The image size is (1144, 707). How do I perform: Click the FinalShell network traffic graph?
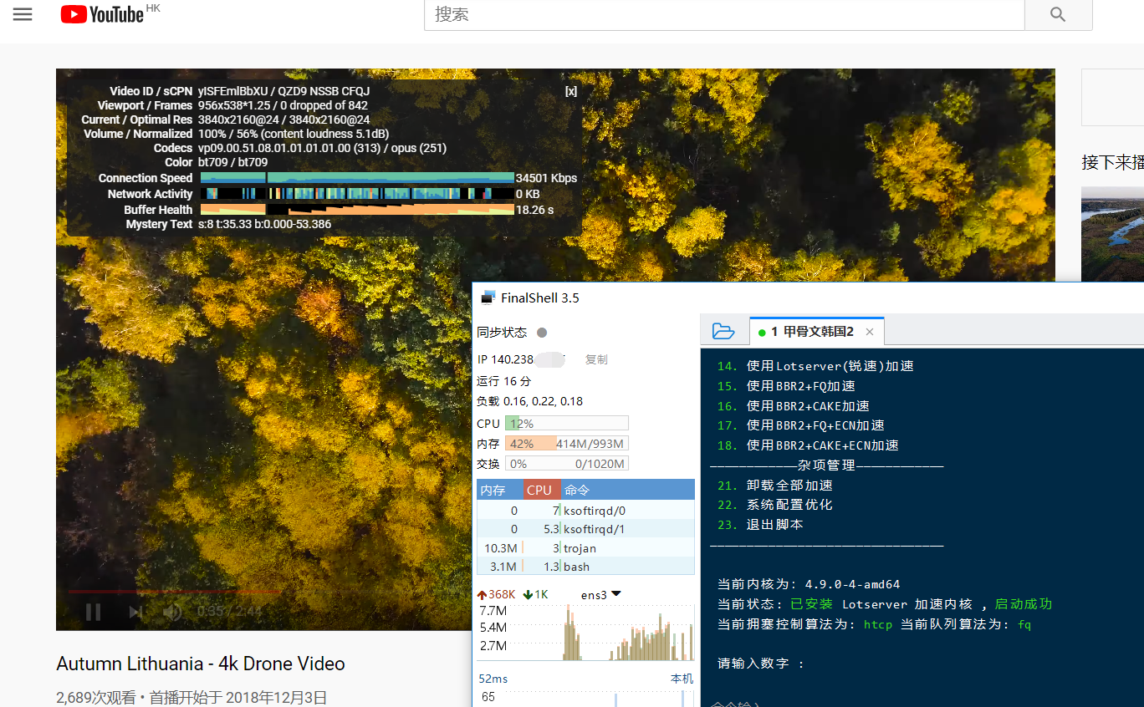tap(586, 633)
